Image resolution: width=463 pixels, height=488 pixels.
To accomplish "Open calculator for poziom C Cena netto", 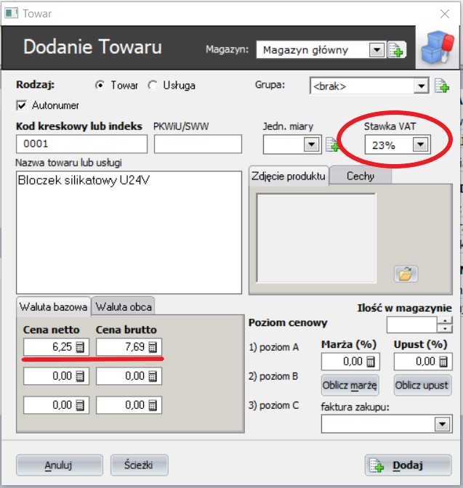I will (x=80, y=405).
